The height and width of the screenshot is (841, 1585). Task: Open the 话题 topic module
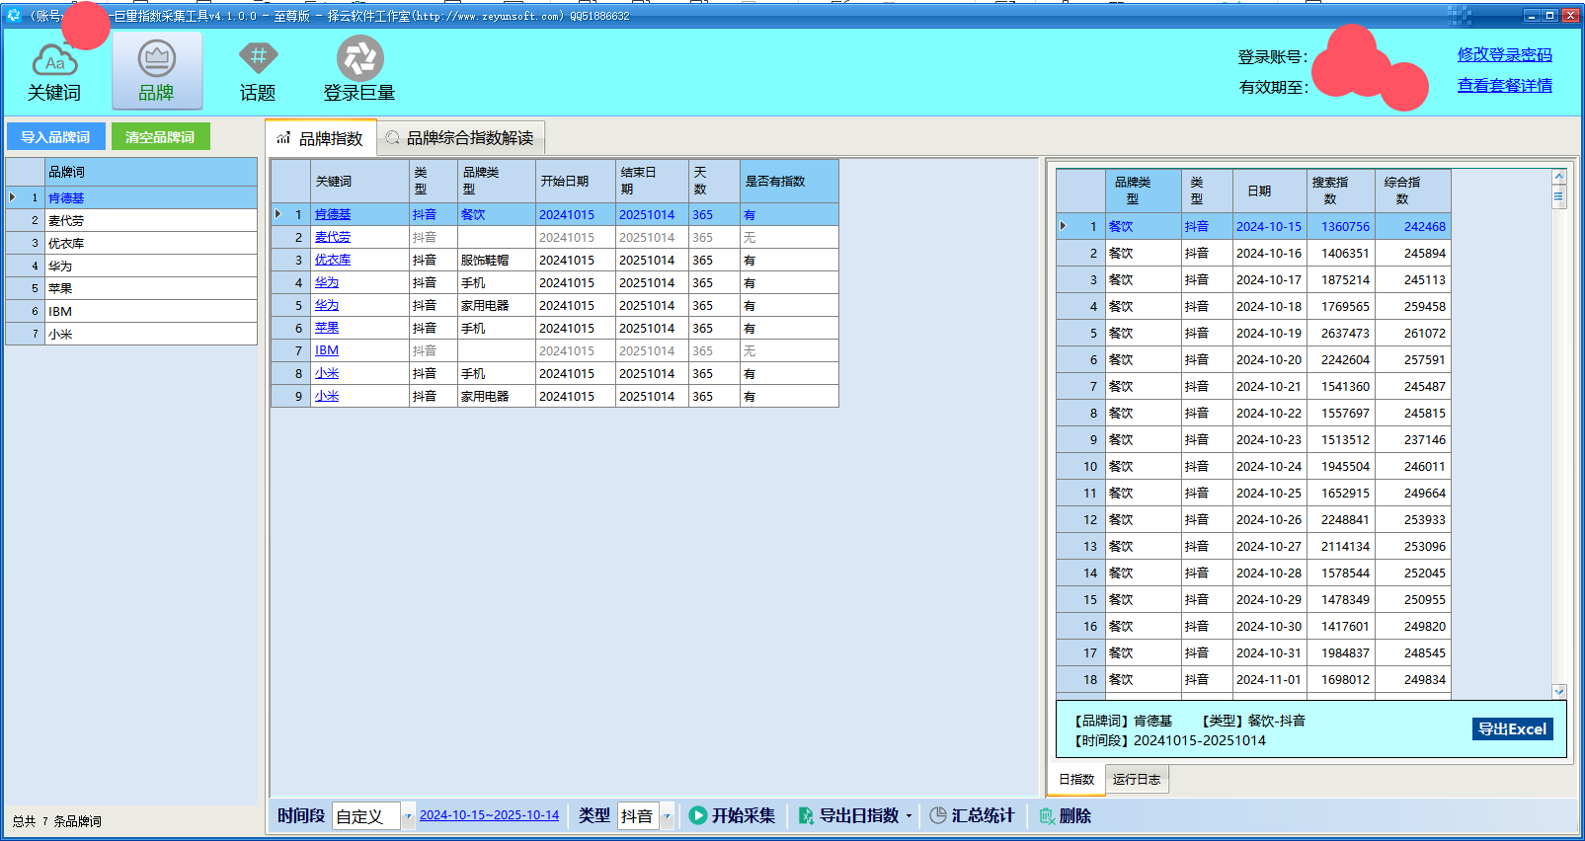click(258, 71)
